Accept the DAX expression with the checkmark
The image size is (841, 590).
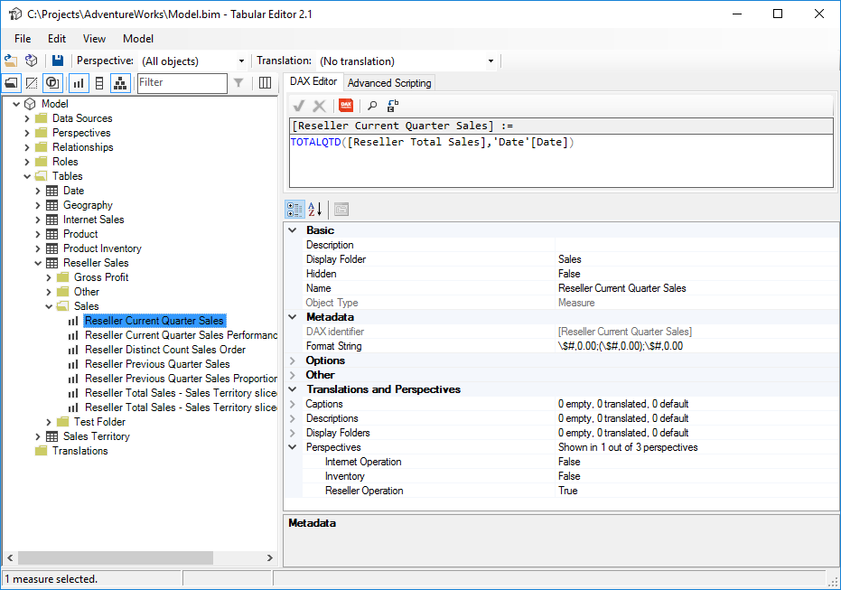(298, 106)
